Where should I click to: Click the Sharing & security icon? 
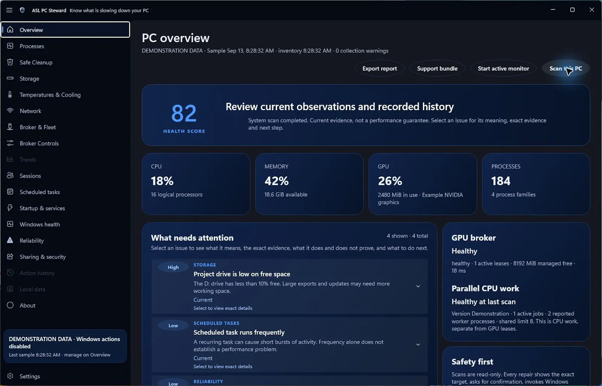click(10, 256)
